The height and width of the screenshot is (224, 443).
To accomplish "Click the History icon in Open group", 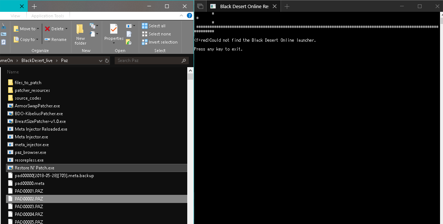I will coord(129,42).
